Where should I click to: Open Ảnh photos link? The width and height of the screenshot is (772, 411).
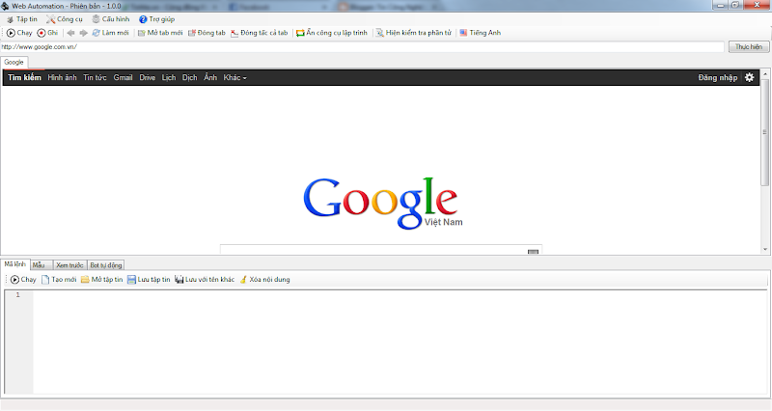(x=210, y=78)
